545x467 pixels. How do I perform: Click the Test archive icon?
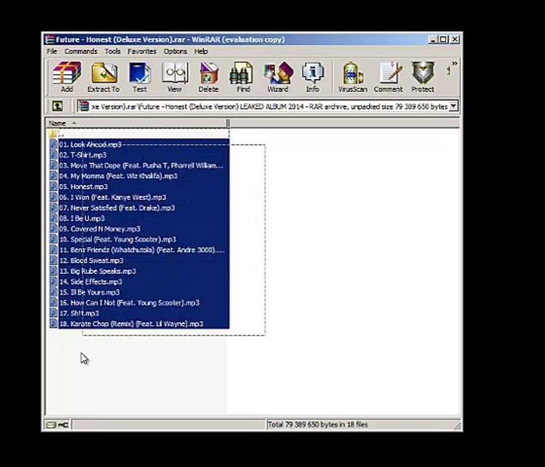[x=139, y=77]
